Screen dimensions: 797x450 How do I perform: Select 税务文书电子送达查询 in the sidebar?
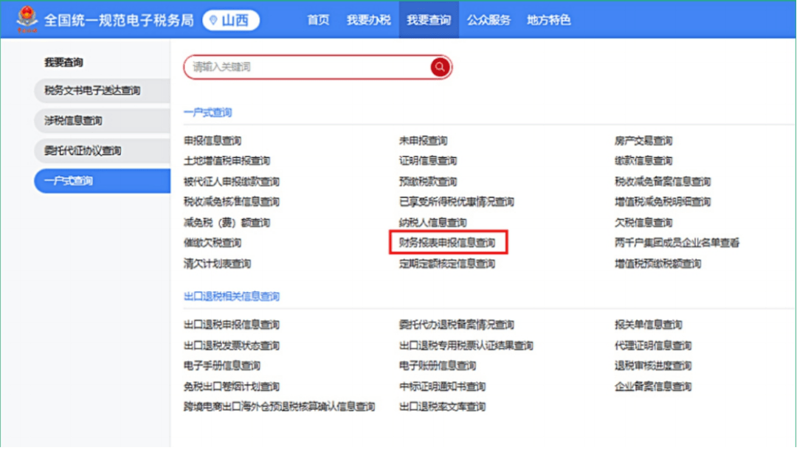[102, 91]
